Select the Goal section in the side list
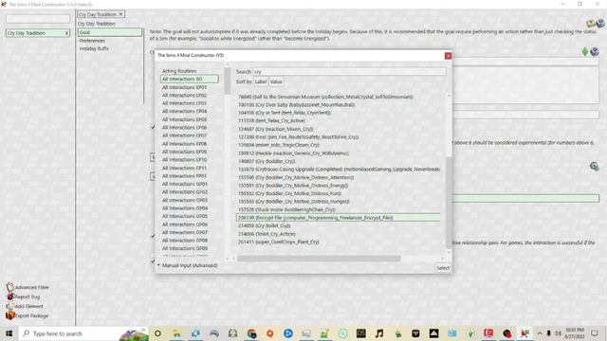The image size is (607, 341). tap(110, 32)
